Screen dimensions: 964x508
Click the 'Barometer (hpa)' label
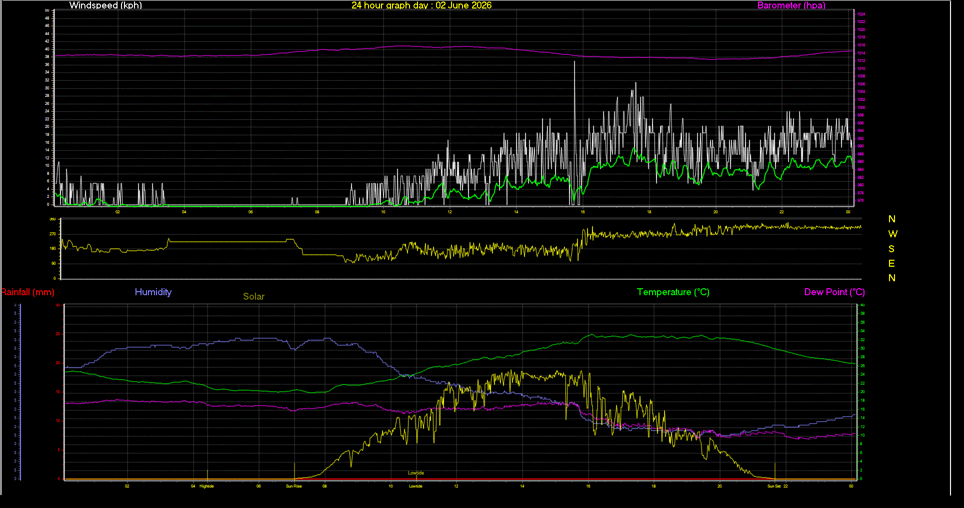click(x=791, y=5)
